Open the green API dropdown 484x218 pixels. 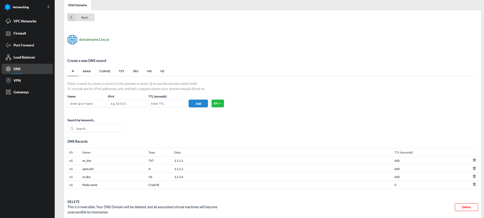tap(217, 103)
